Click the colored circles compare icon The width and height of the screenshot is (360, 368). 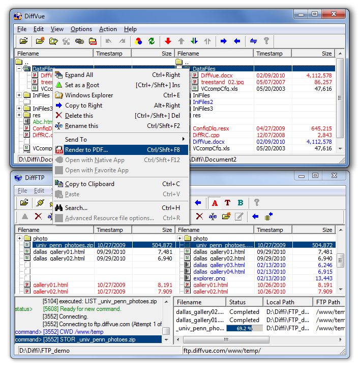pyautogui.click(x=138, y=41)
